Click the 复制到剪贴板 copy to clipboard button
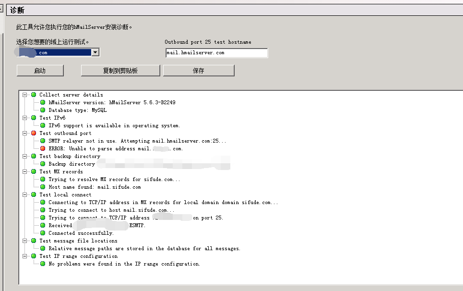 pyautogui.click(x=120, y=71)
